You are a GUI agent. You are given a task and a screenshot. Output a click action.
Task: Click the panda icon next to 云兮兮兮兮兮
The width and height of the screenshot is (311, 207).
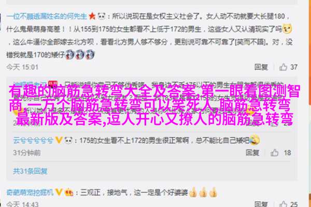68,140
